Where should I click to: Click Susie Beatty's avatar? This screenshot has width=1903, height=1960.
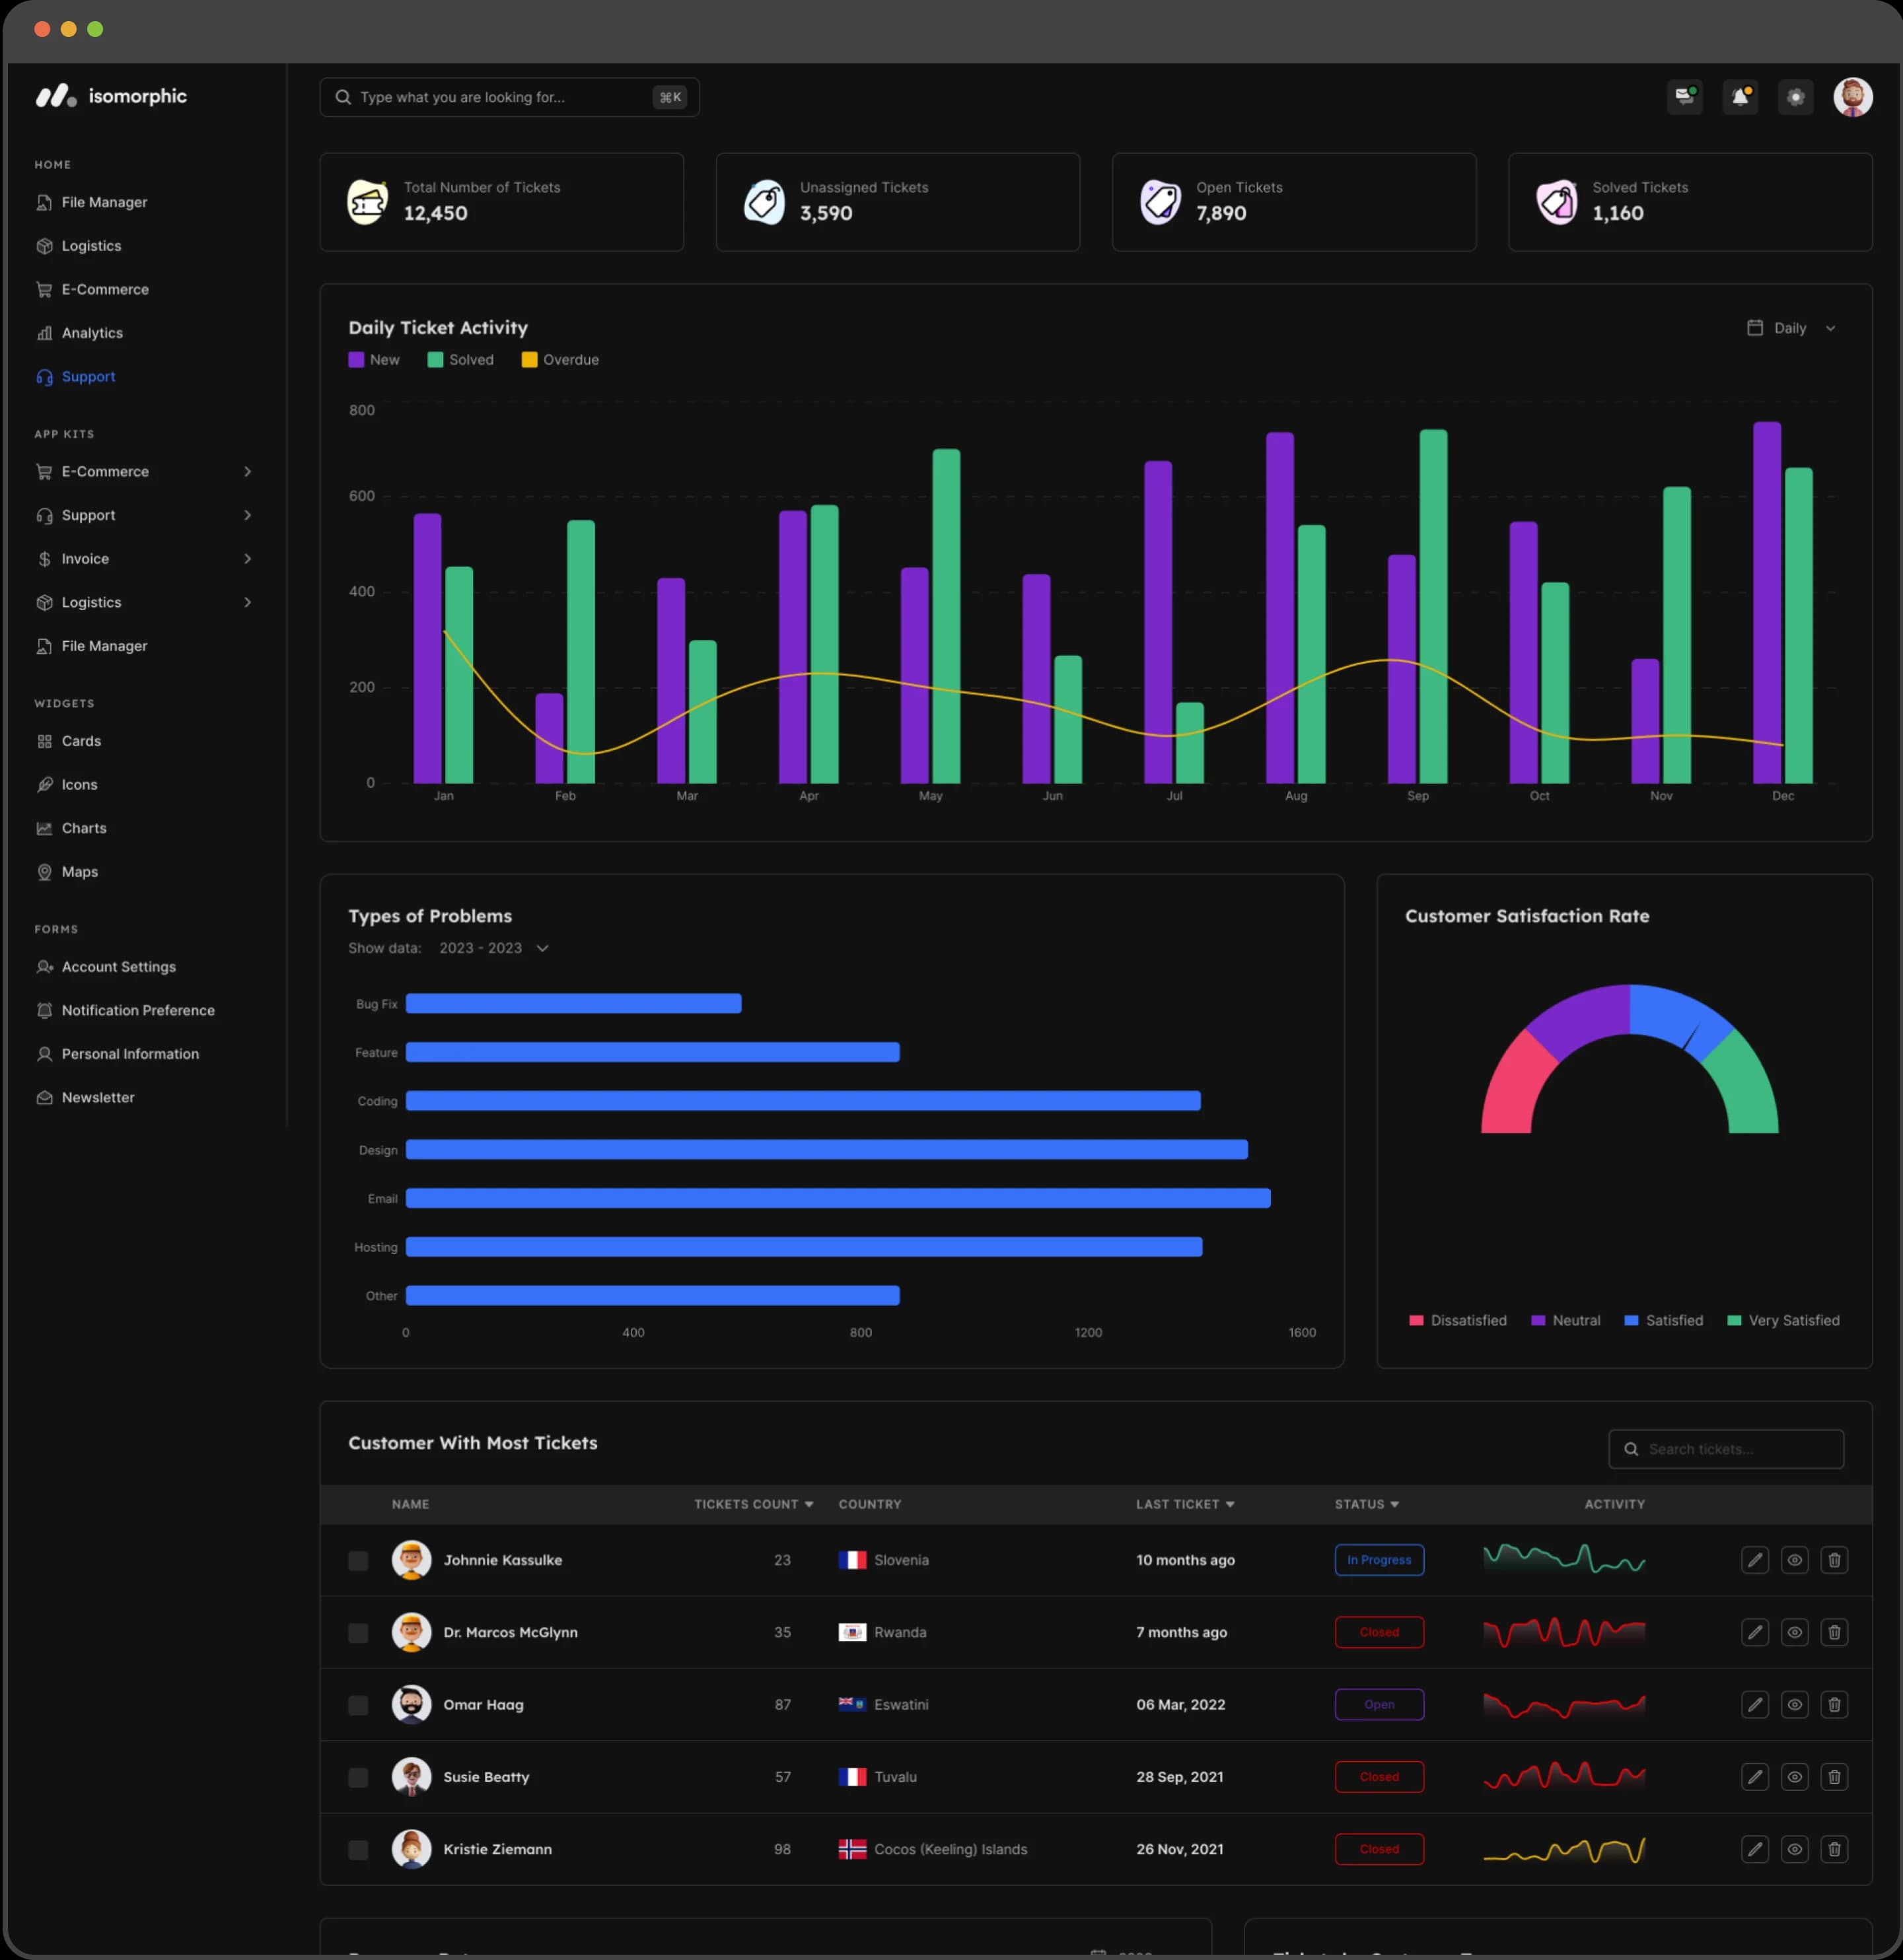tap(411, 1777)
